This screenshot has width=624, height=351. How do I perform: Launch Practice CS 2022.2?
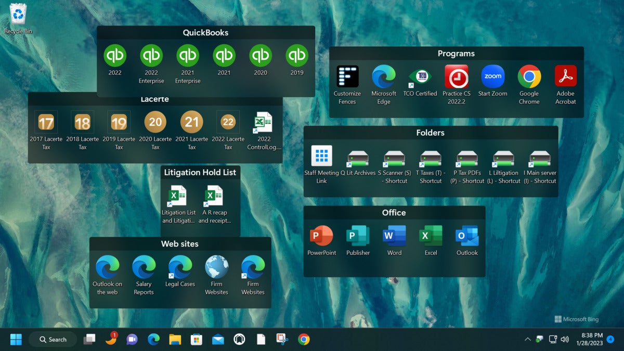tap(456, 77)
